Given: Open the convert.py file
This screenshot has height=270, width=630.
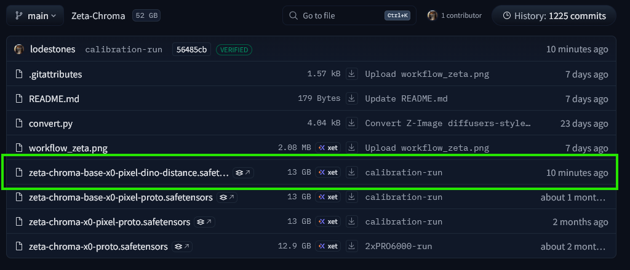Looking at the screenshot, I should pyautogui.click(x=50, y=124).
